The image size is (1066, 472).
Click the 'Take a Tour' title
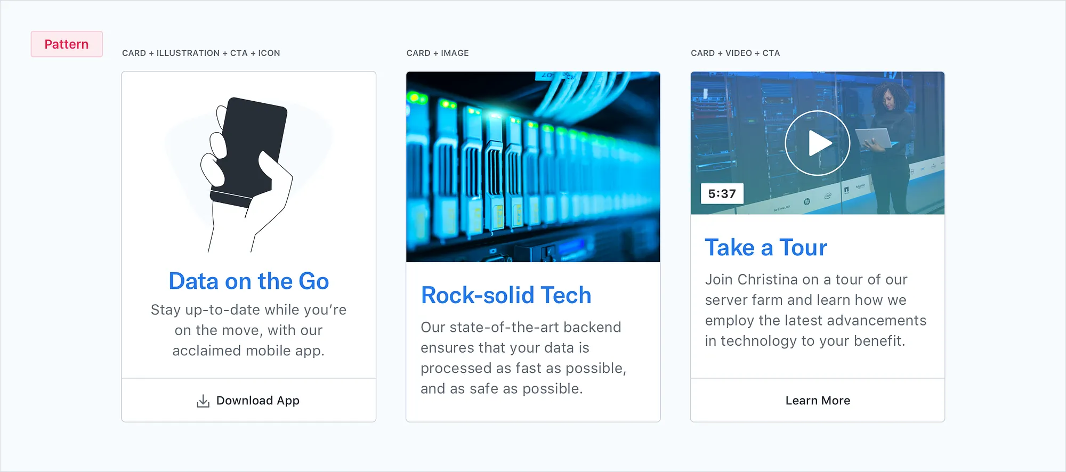(x=765, y=248)
